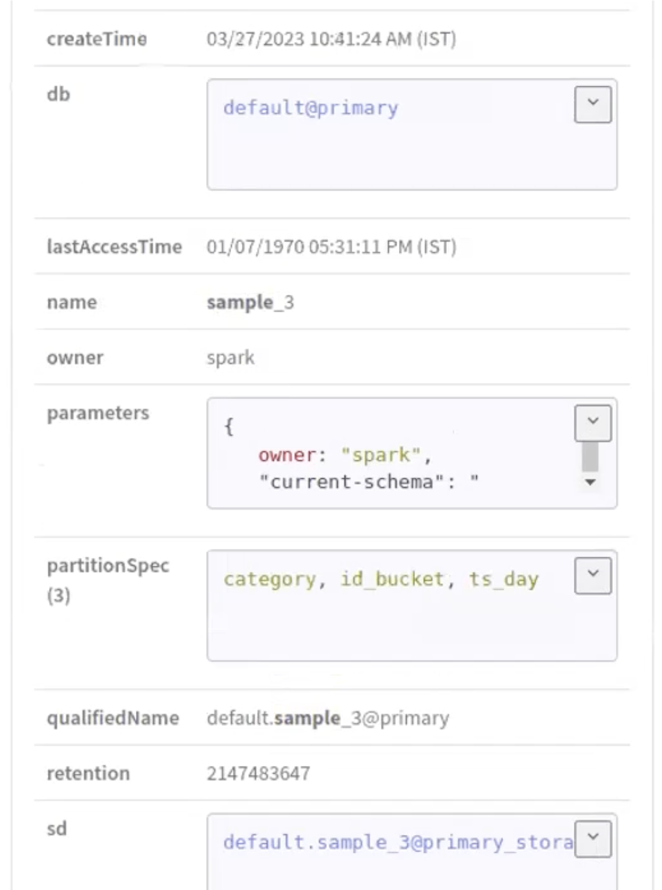Open the ts_day partition link
The image size is (662, 890).
pos(503,579)
